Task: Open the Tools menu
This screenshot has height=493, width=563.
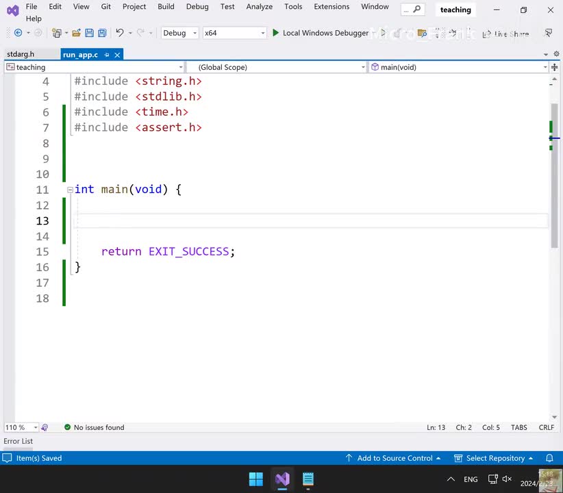Action: tap(293, 7)
